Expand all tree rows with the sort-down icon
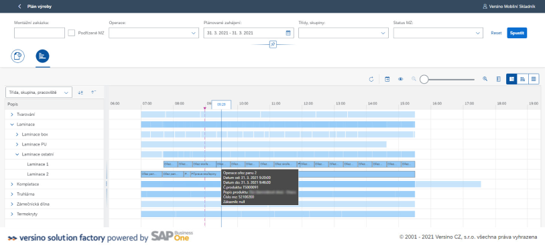This screenshot has height=246, width=545. click(x=80, y=93)
